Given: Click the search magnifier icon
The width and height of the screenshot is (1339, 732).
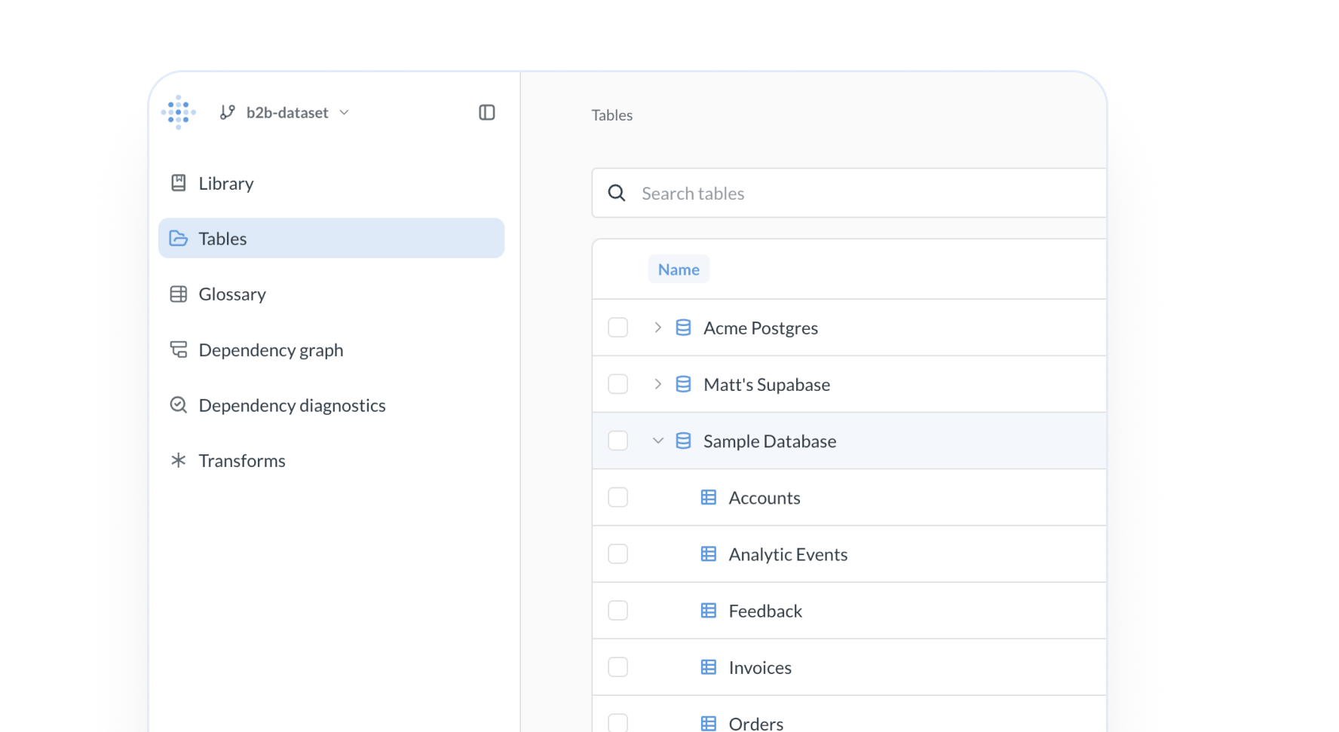Looking at the screenshot, I should point(617,193).
